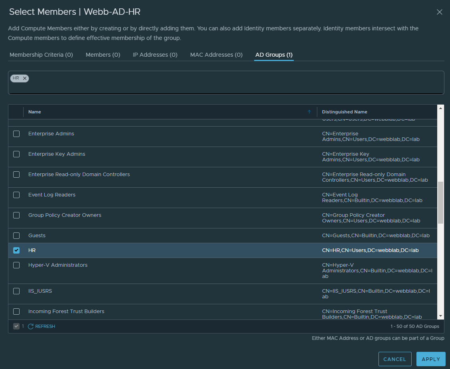Check the Incoming Forest Trust Builders checkbox
This screenshot has height=369, width=450.
point(16,311)
